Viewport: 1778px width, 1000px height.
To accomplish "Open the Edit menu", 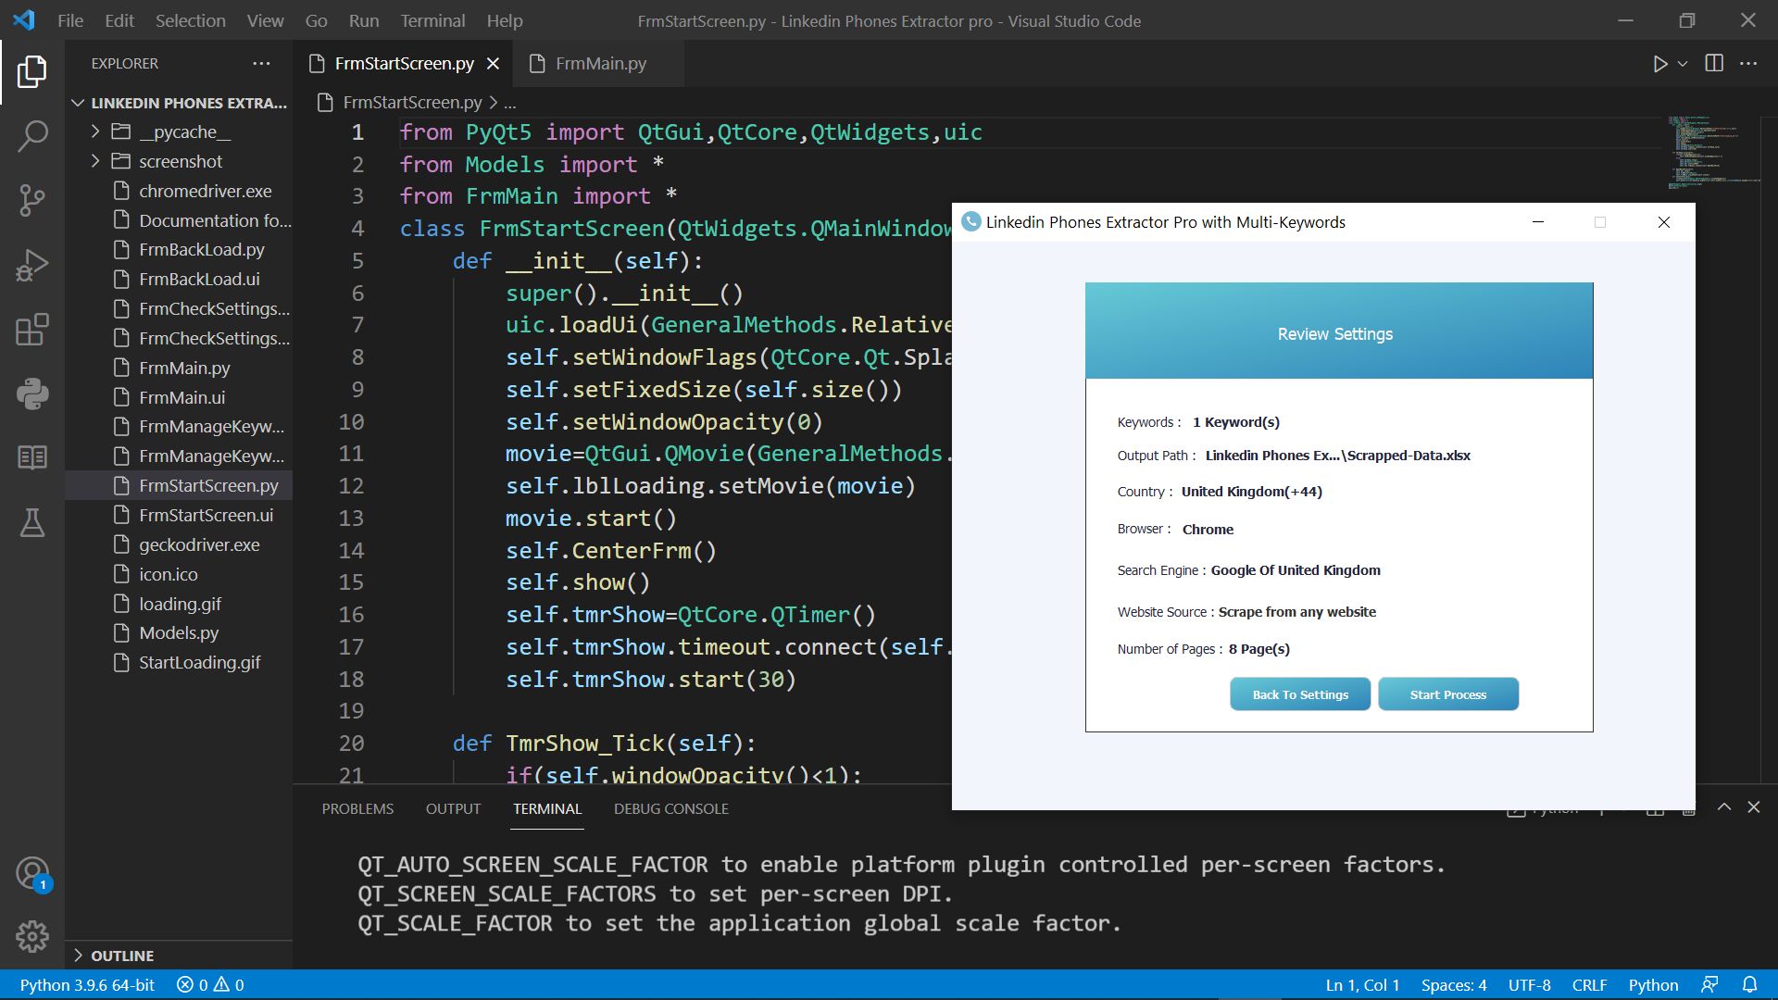I will pyautogui.click(x=119, y=20).
